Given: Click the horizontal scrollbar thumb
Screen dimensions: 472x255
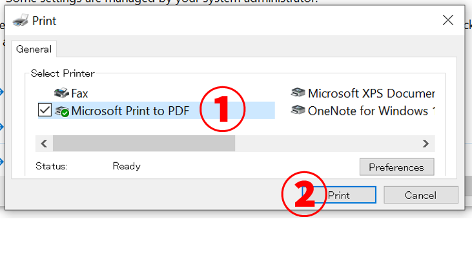Looking at the screenshot, I should coord(144,144).
